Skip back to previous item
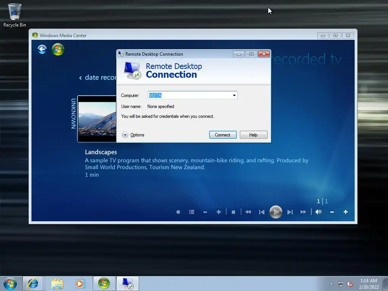Image resolution: width=388 pixels, height=291 pixels. point(262,212)
